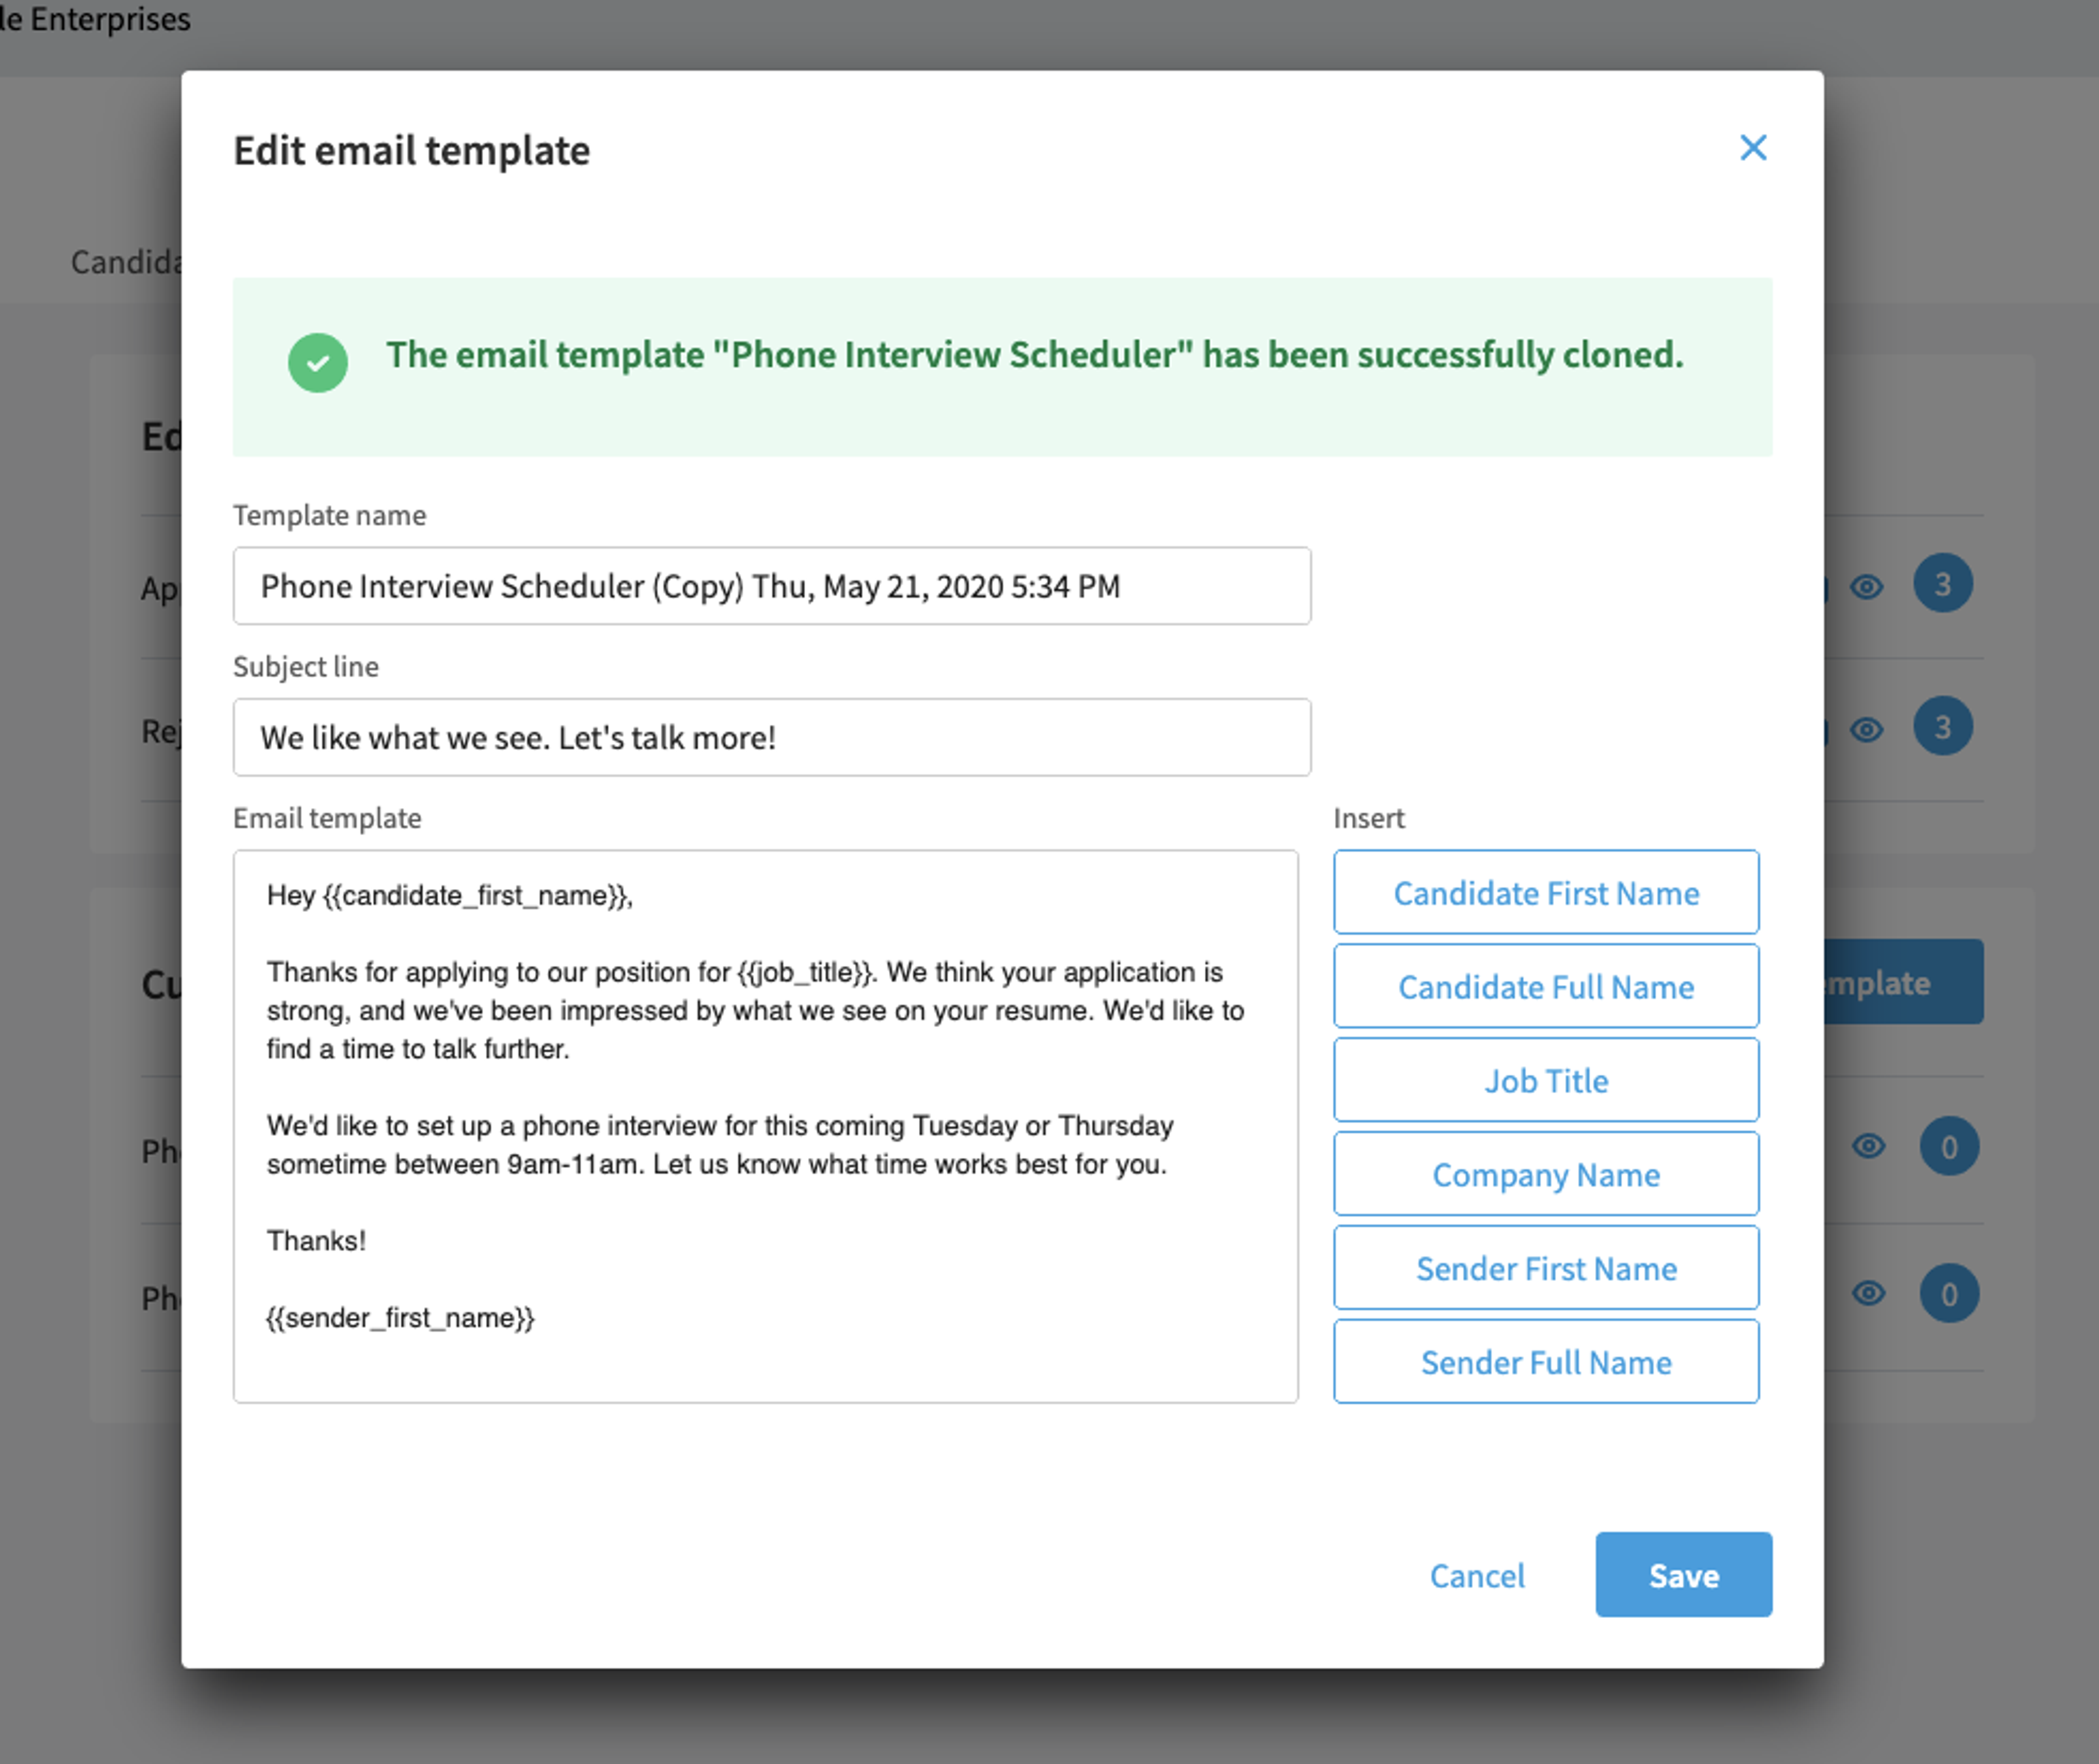The image size is (2099, 1764).
Task: Click the green success checkmark icon
Action: click(318, 363)
